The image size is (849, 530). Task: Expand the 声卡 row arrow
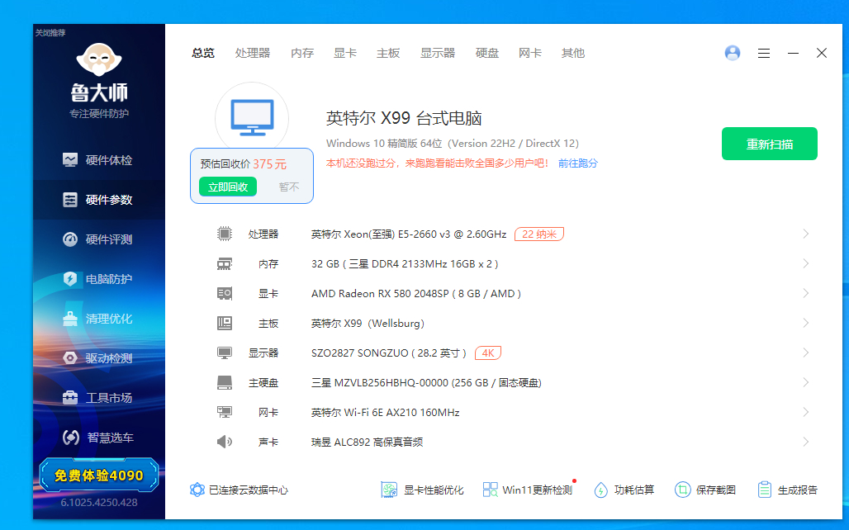[x=806, y=442]
